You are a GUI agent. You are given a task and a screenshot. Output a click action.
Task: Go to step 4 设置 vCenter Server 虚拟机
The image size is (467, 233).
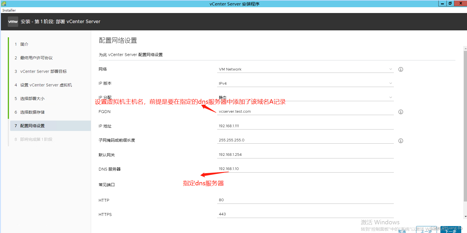(x=50, y=85)
